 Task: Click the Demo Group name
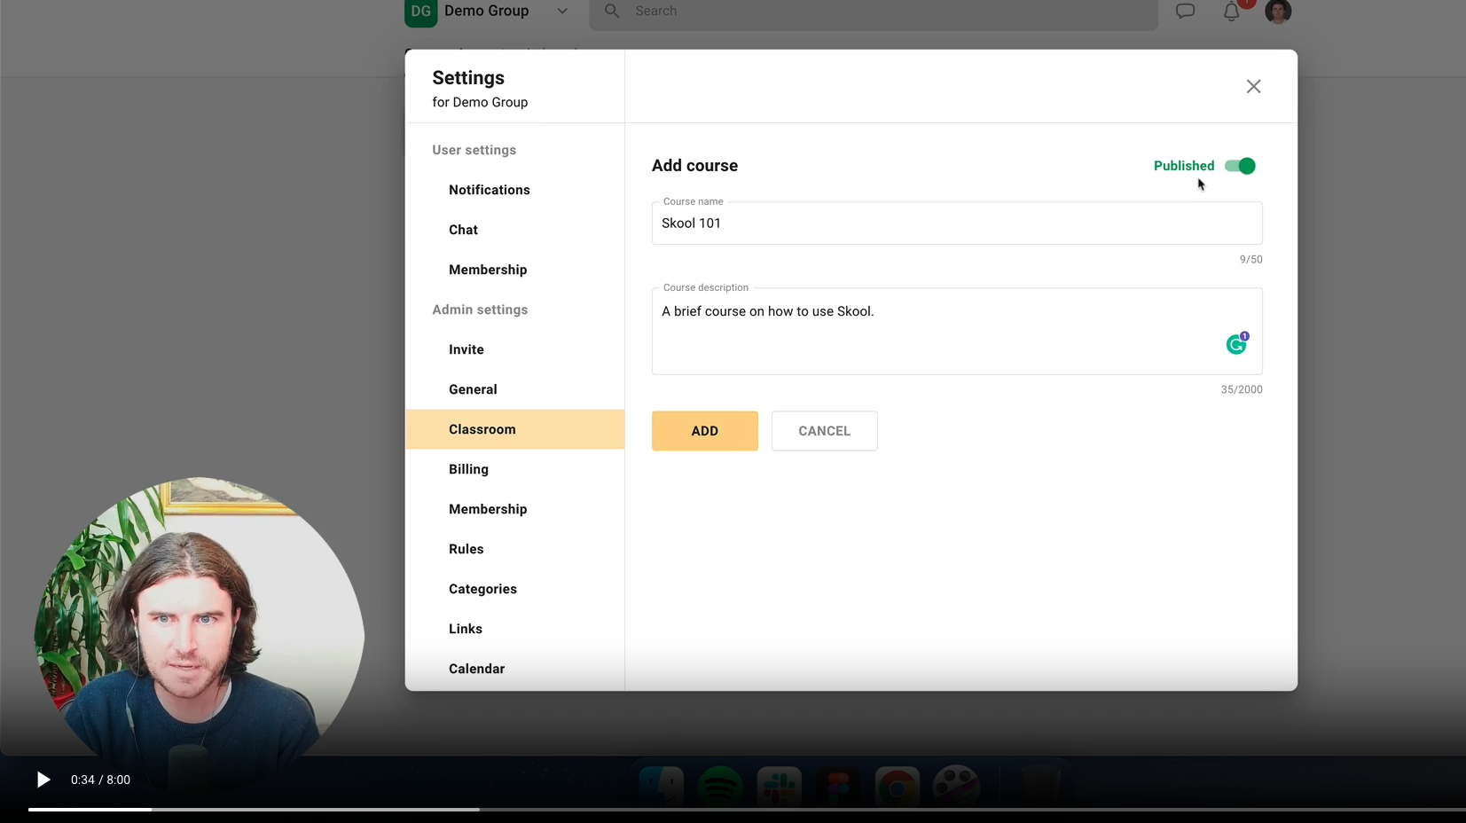coord(487,11)
